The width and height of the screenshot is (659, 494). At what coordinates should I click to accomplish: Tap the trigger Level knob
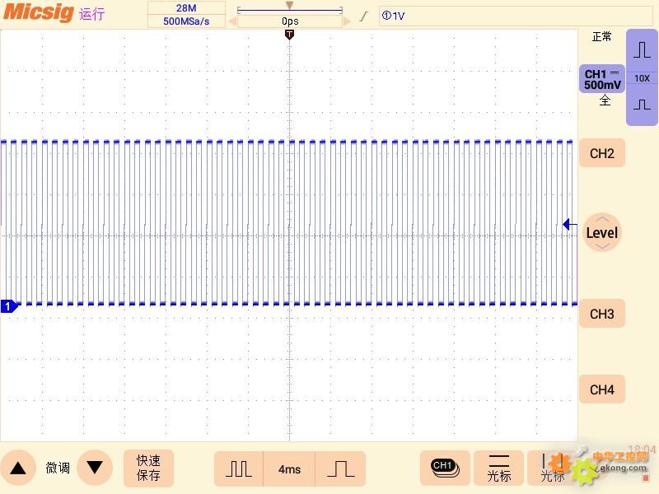pyautogui.click(x=602, y=232)
